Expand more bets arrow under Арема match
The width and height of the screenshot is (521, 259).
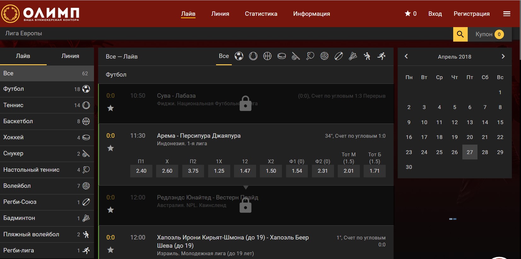tap(246, 187)
